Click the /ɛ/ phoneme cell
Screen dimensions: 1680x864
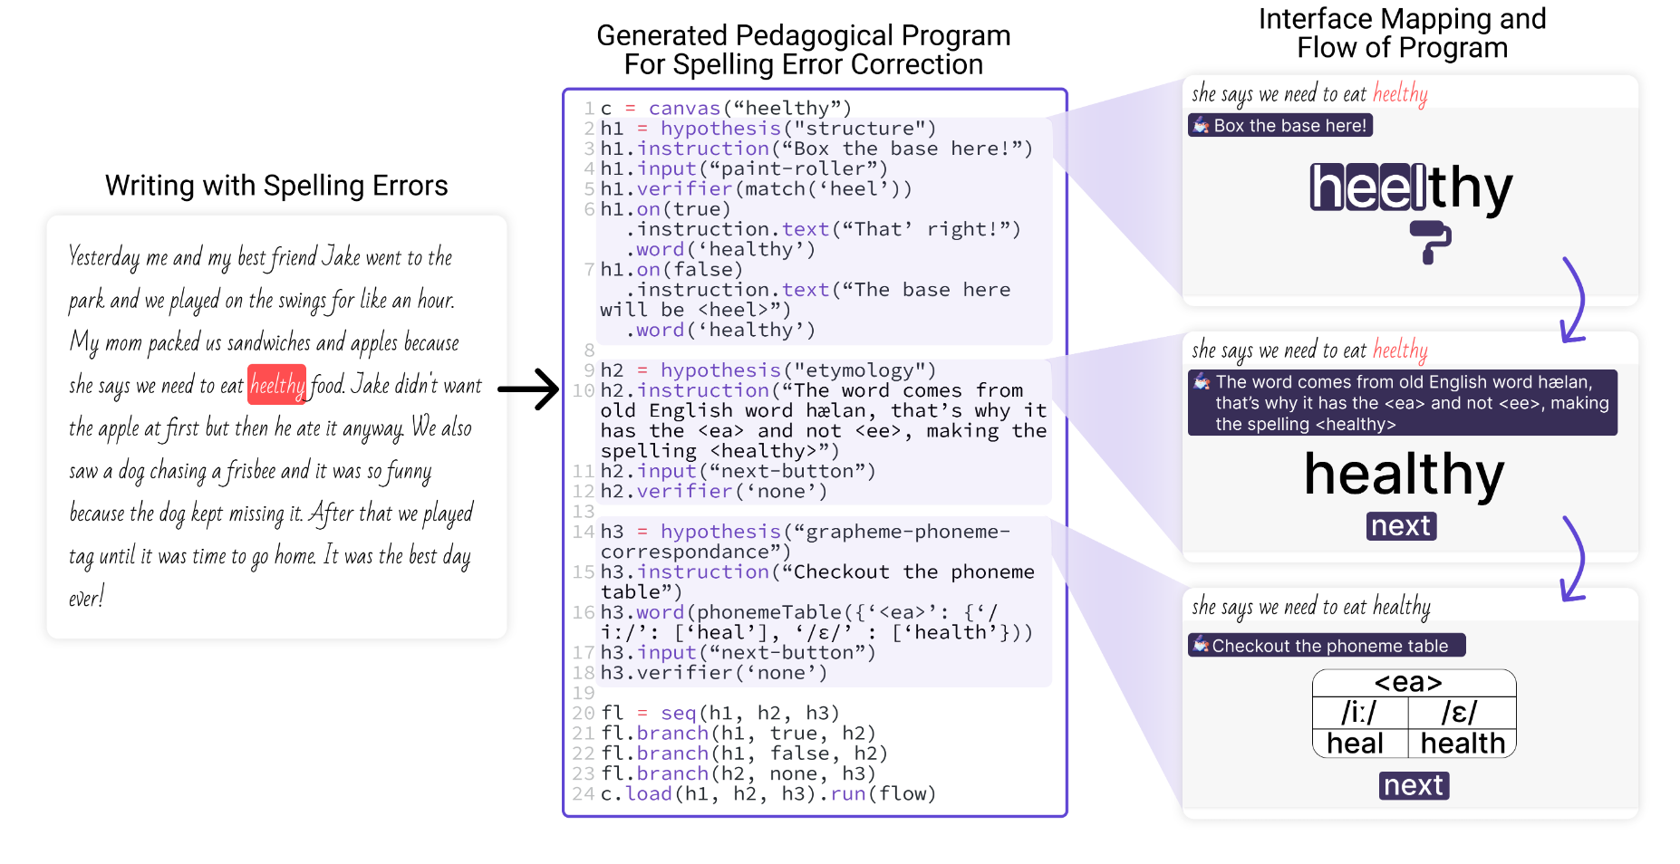point(1460,713)
